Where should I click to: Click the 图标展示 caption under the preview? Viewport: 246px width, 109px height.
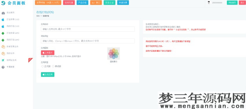pos(113,62)
